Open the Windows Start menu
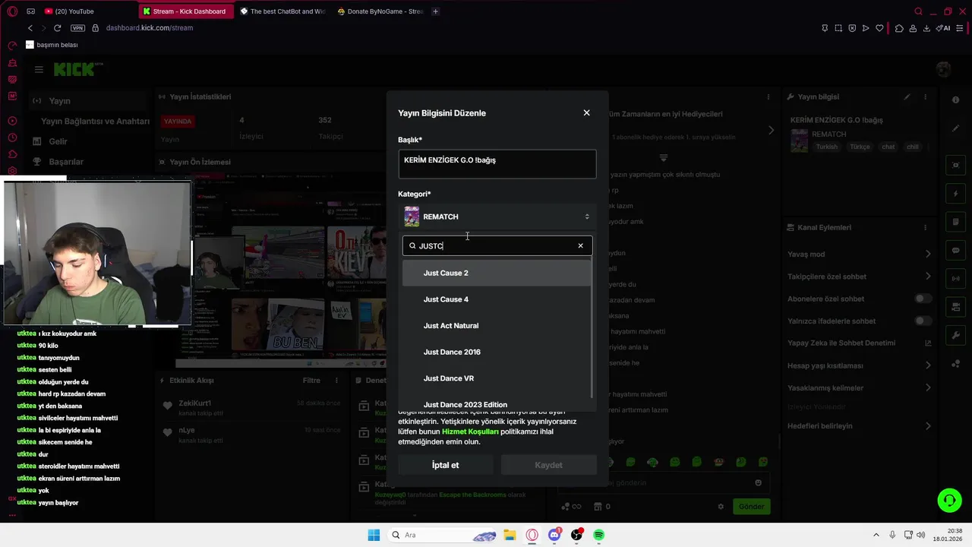 coord(374,535)
